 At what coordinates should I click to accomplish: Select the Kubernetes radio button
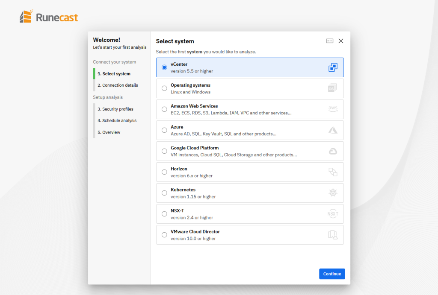coord(164,193)
